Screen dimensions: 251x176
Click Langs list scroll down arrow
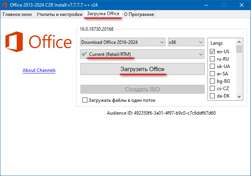239,96
